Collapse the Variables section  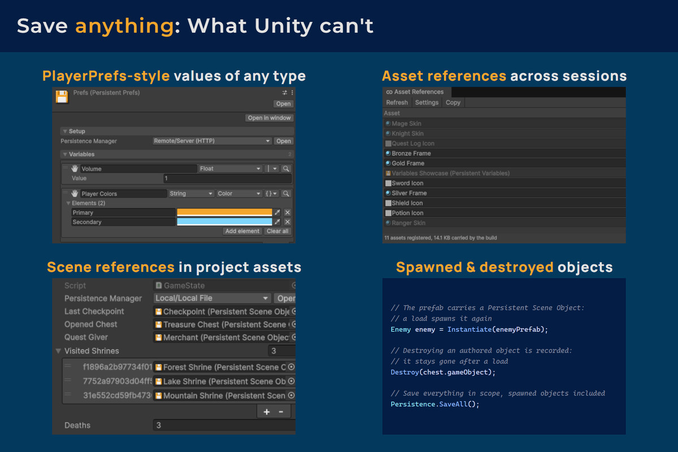[x=65, y=154]
